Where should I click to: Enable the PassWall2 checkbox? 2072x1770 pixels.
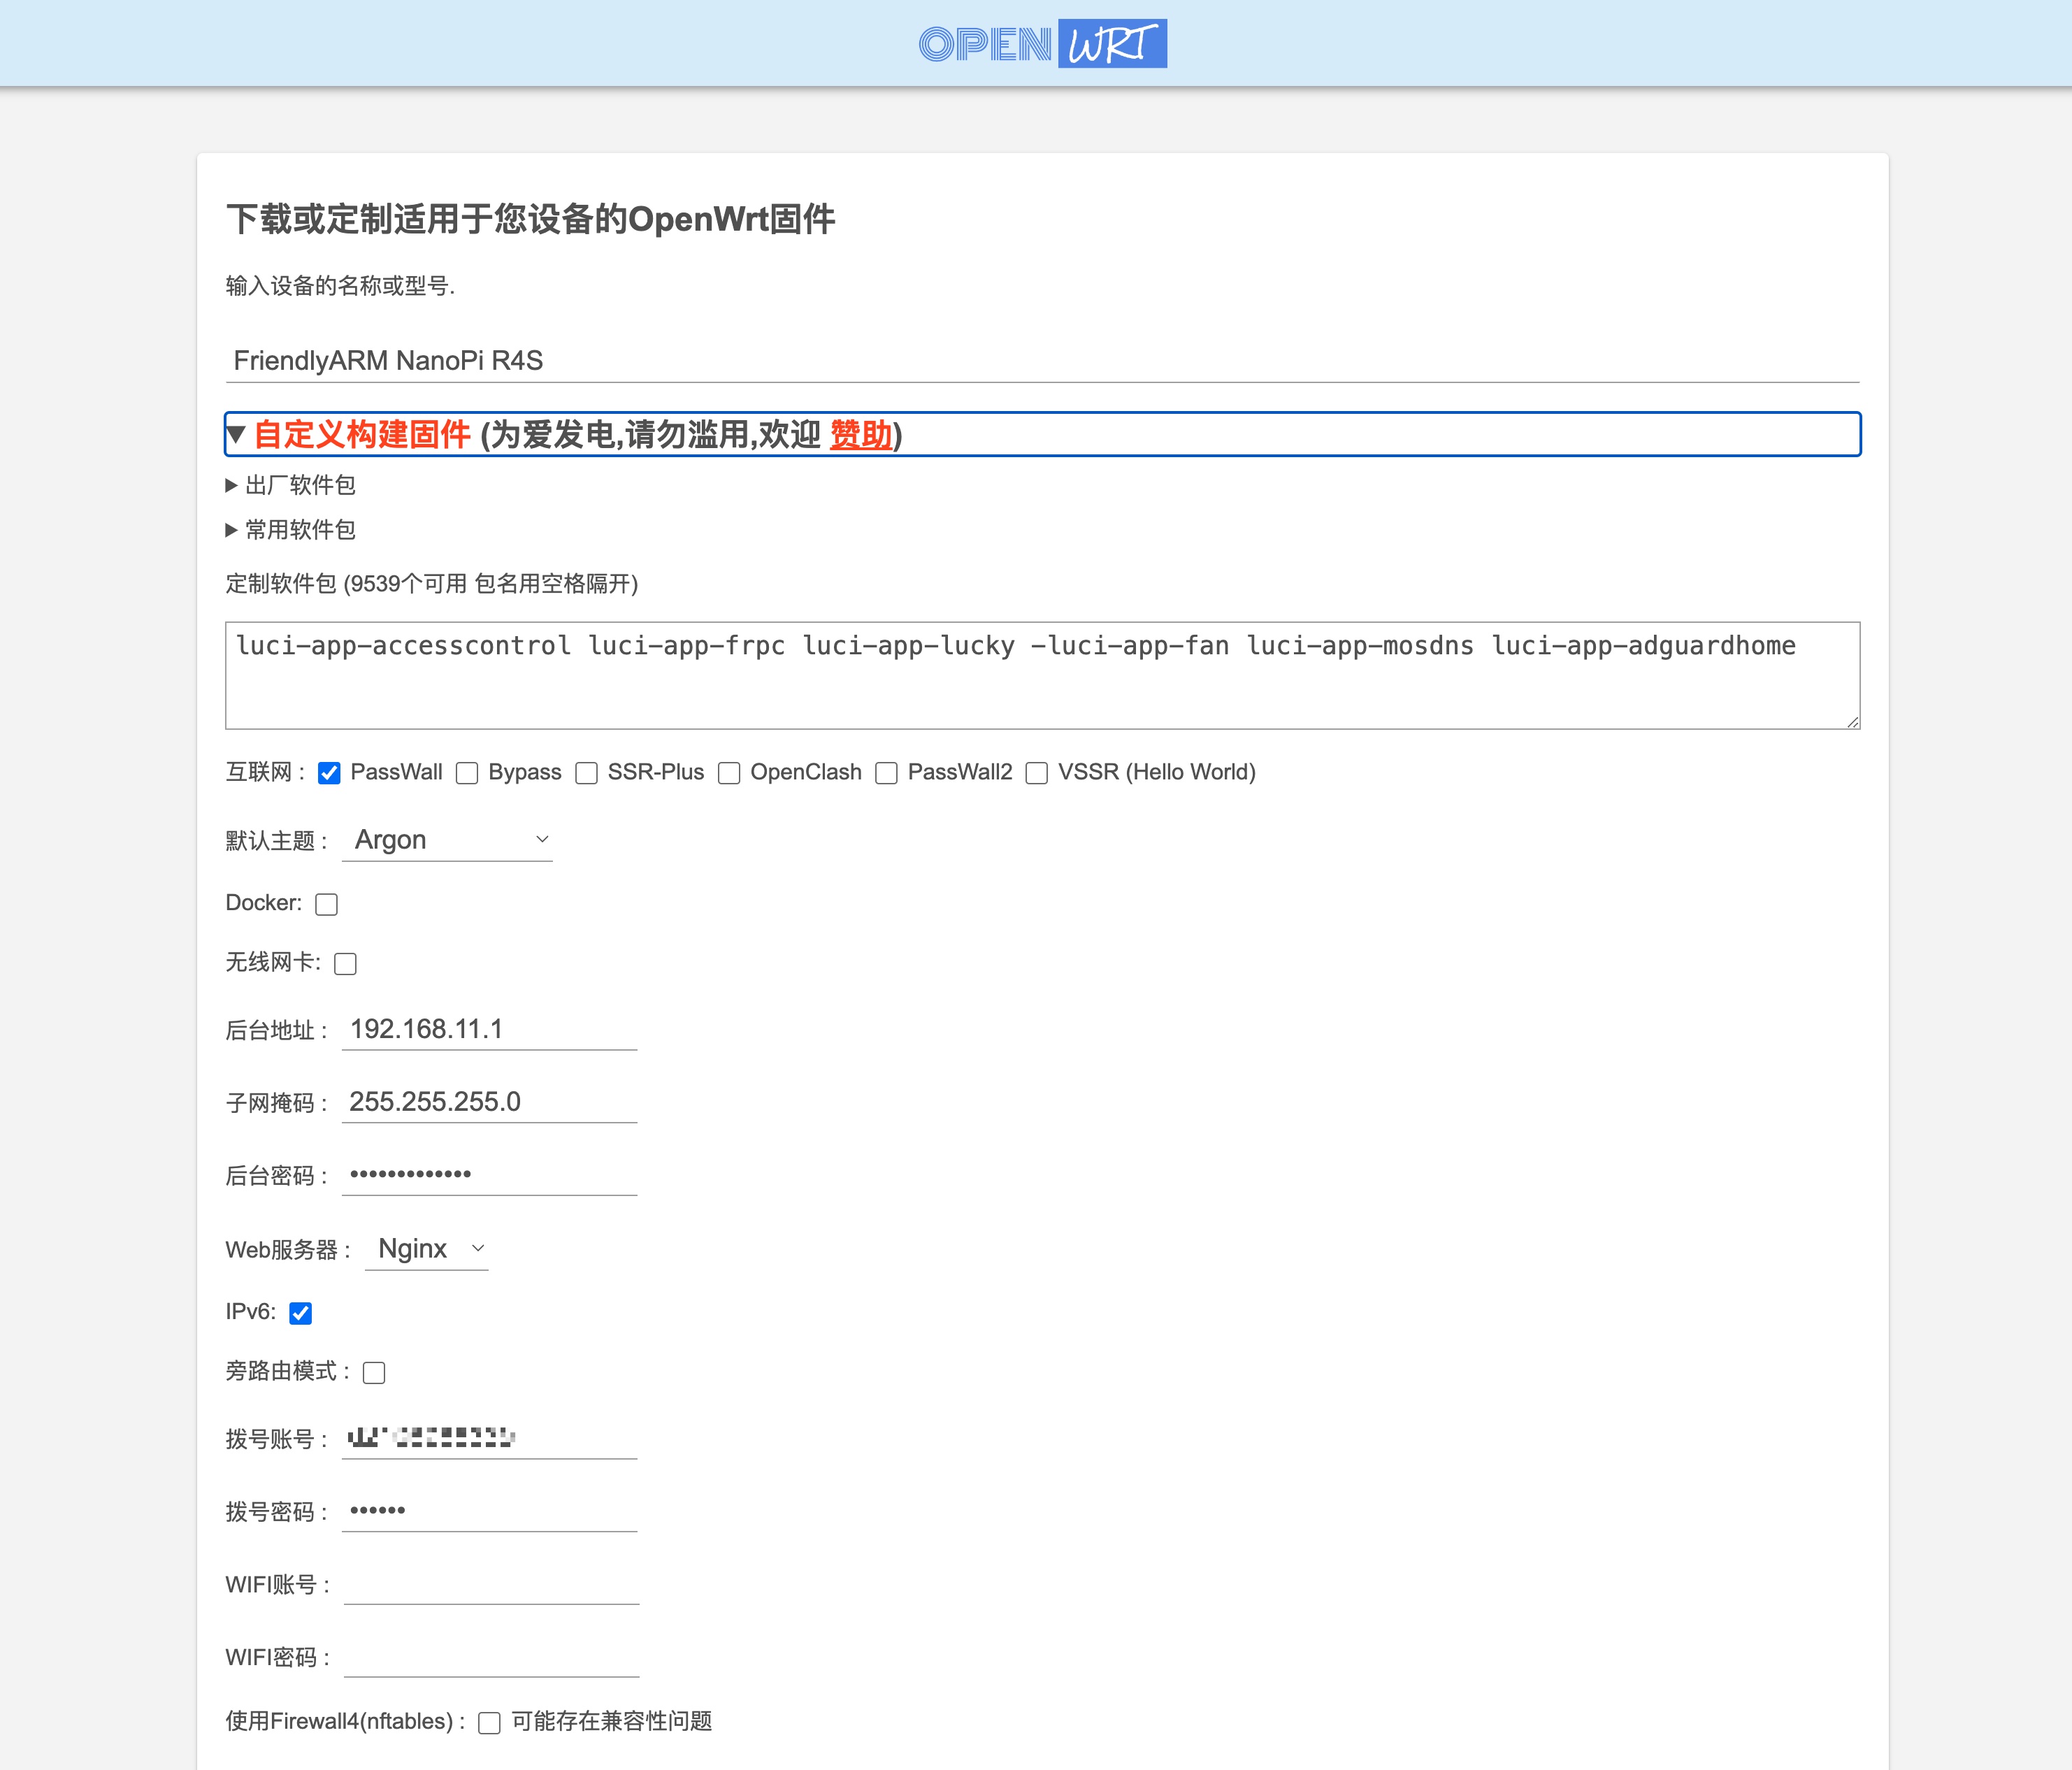(x=886, y=773)
